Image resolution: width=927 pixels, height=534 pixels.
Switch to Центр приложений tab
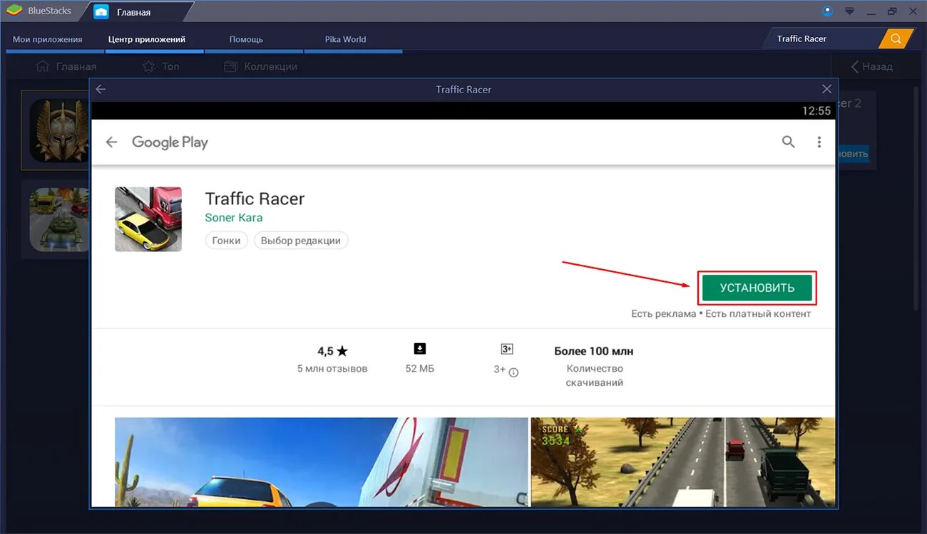click(147, 39)
